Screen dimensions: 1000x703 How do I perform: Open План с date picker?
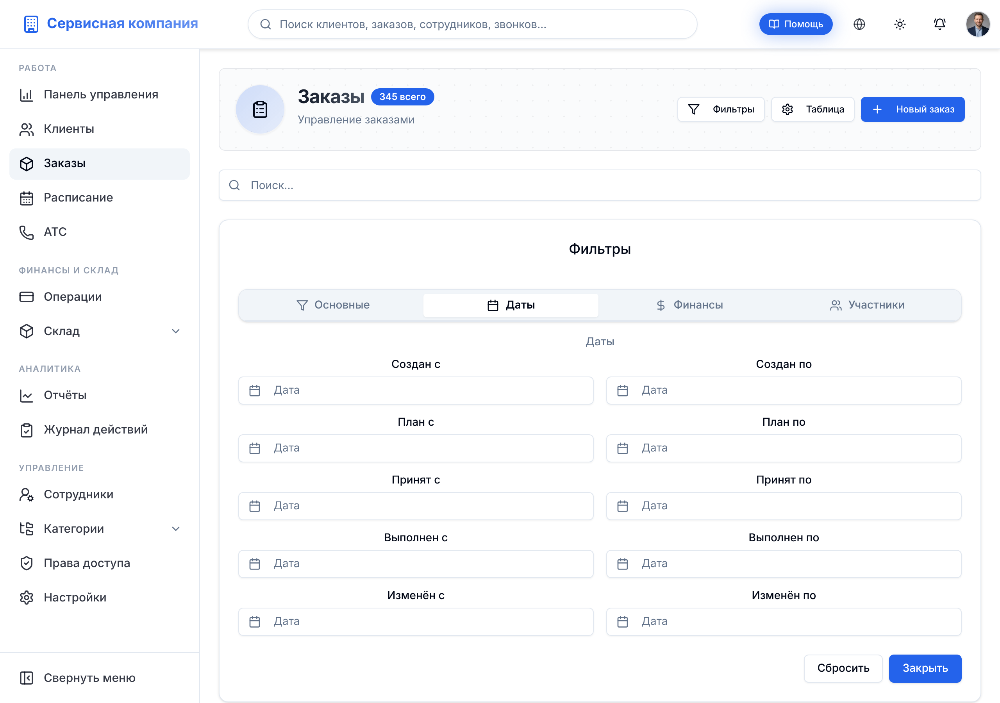416,449
